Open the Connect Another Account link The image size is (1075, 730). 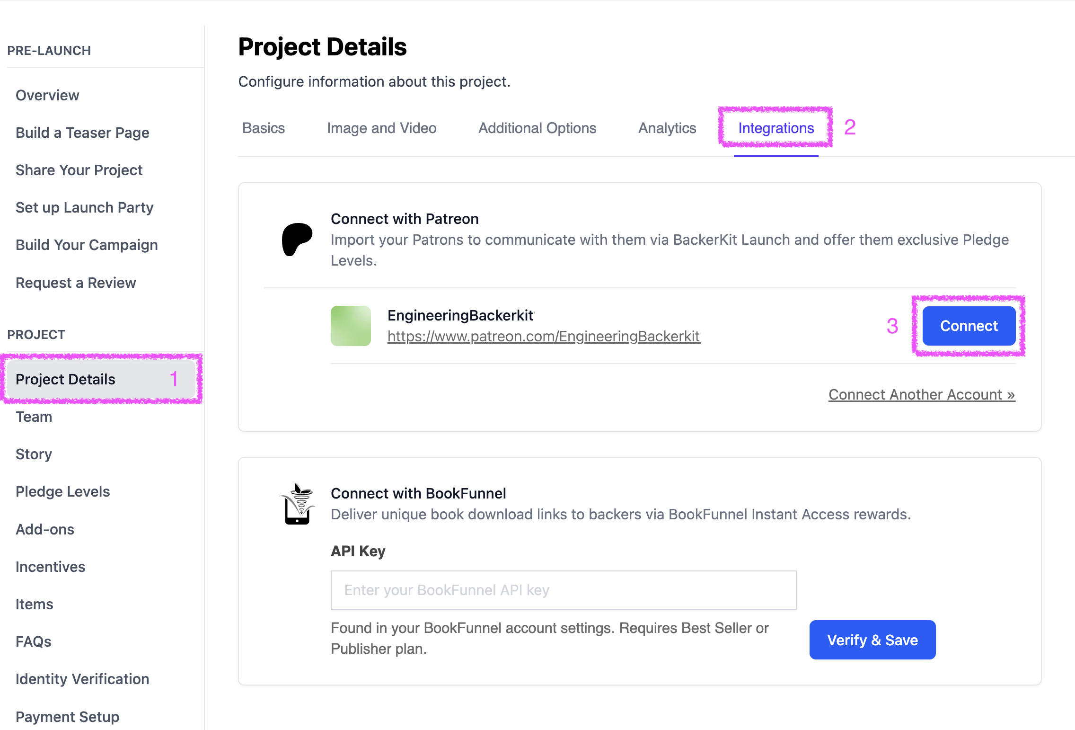click(x=921, y=394)
